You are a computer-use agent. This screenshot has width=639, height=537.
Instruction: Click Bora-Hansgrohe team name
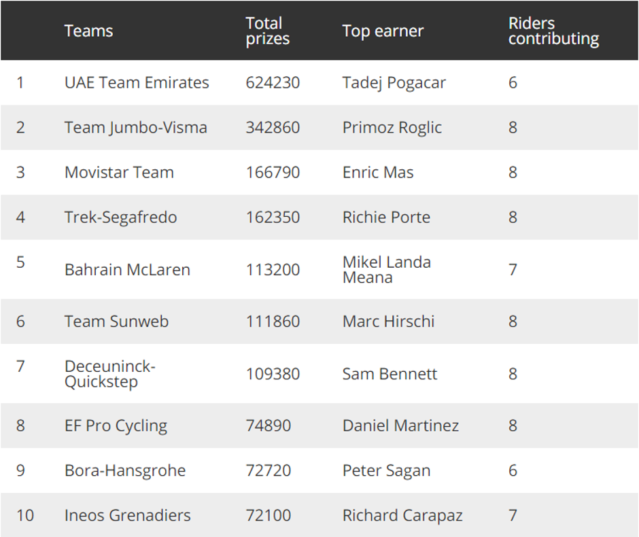click(124, 470)
